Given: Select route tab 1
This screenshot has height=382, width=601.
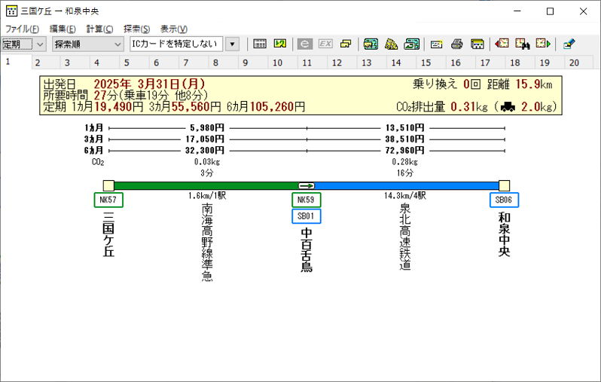Looking at the screenshot, I should [x=16, y=62].
